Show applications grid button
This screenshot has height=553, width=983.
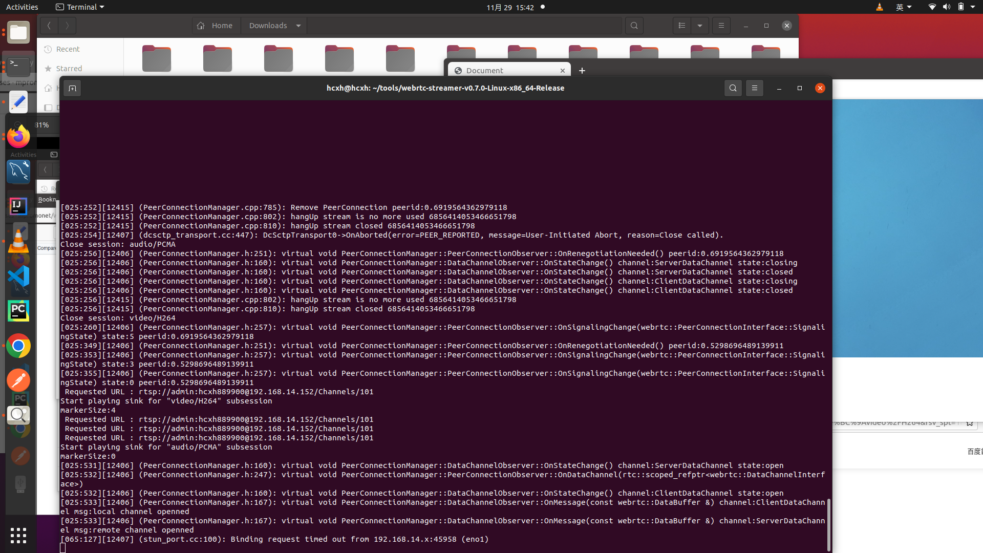[18, 536]
